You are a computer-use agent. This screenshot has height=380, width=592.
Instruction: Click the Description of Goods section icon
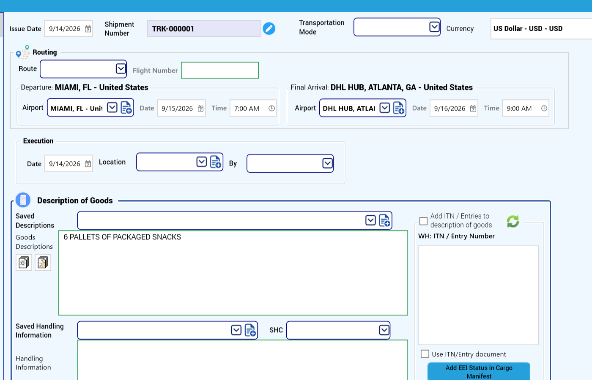[x=23, y=200]
